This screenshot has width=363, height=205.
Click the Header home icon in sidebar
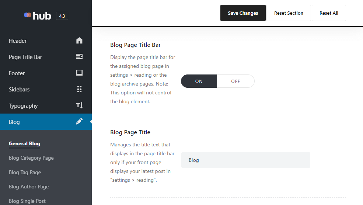[79, 41]
